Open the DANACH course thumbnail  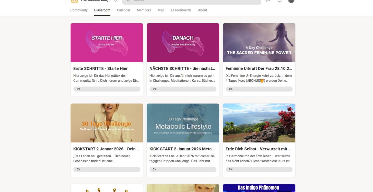(183, 43)
